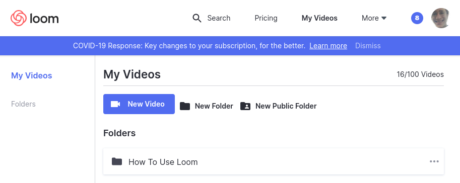The width and height of the screenshot is (460, 183).
Task: Open the How To Use Loom folder row
Action: coord(274,161)
